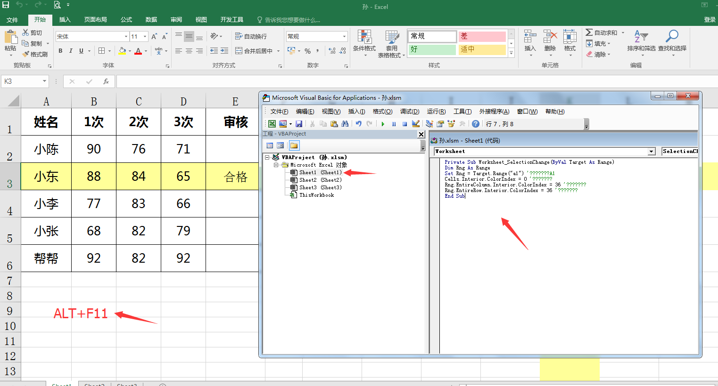Save the VBA project with the floppy icon

(299, 124)
